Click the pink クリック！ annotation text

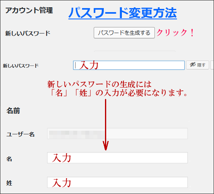coord(175,33)
